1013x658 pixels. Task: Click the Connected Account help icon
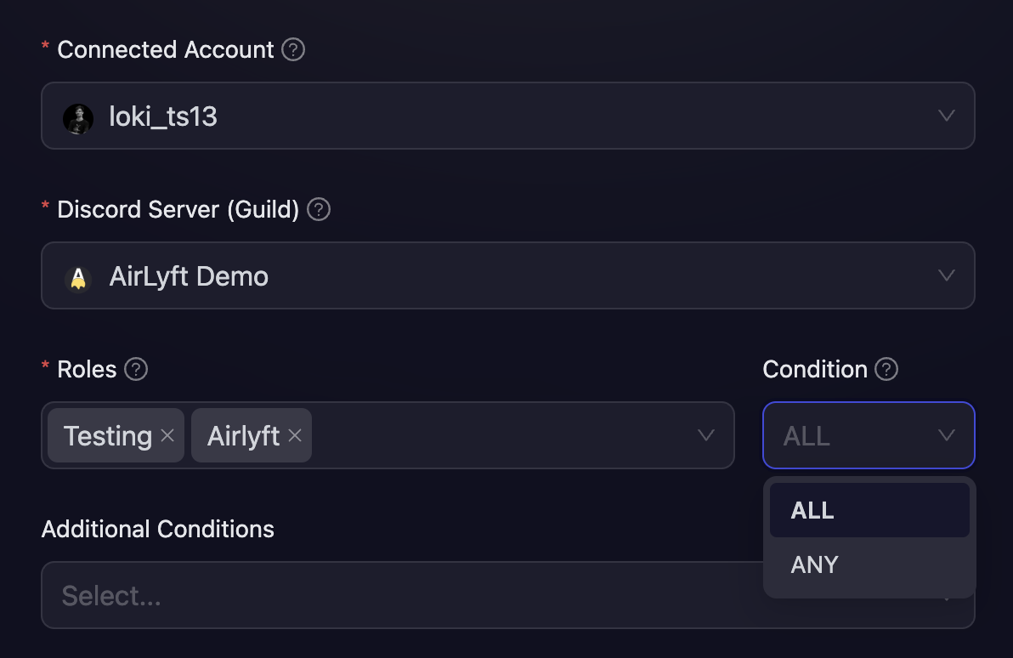point(291,49)
